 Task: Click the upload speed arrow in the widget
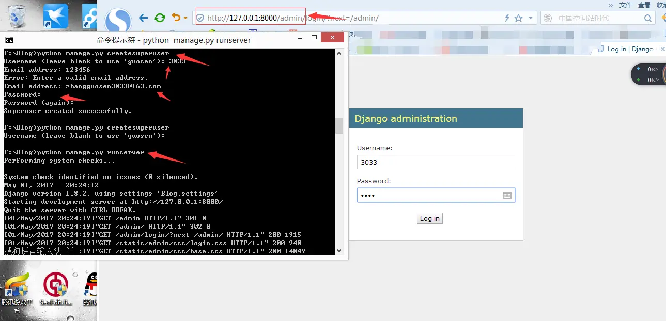(x=638, y=69)
